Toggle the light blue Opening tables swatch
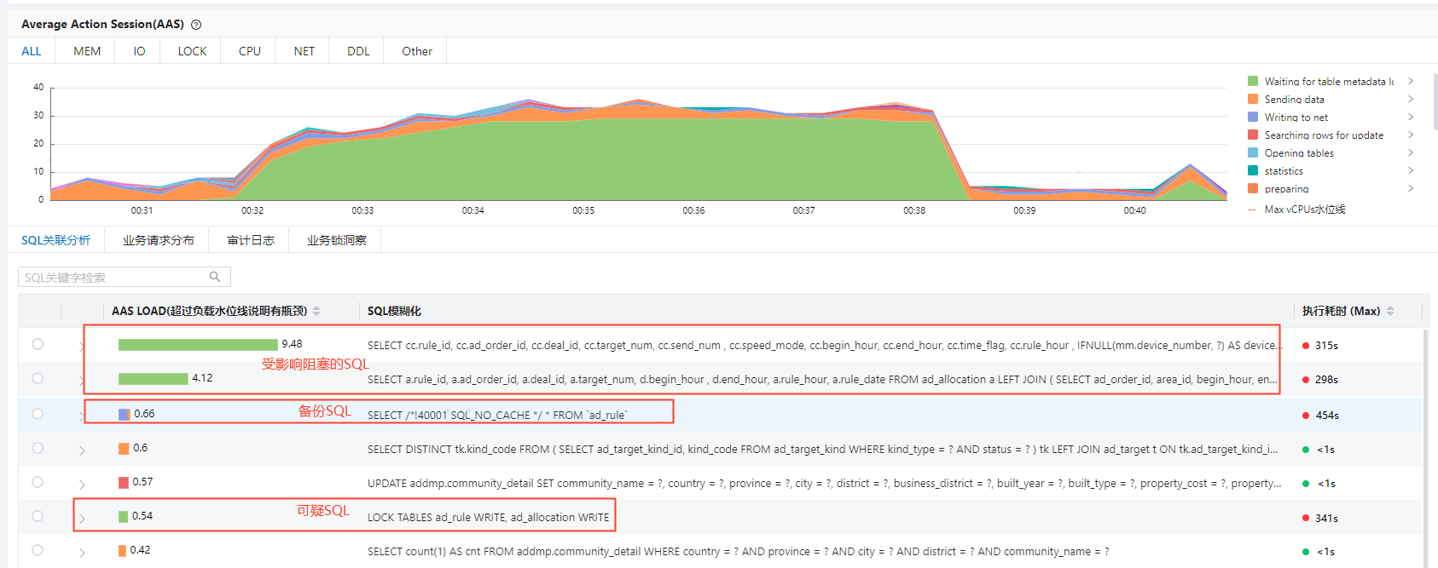The width and height of the screenshot is (1438, 568). 1253,152
